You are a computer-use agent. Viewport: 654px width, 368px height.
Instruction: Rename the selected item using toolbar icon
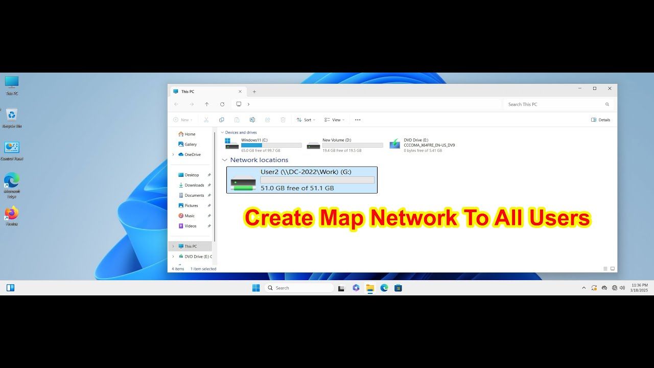[x=252, y=120]
